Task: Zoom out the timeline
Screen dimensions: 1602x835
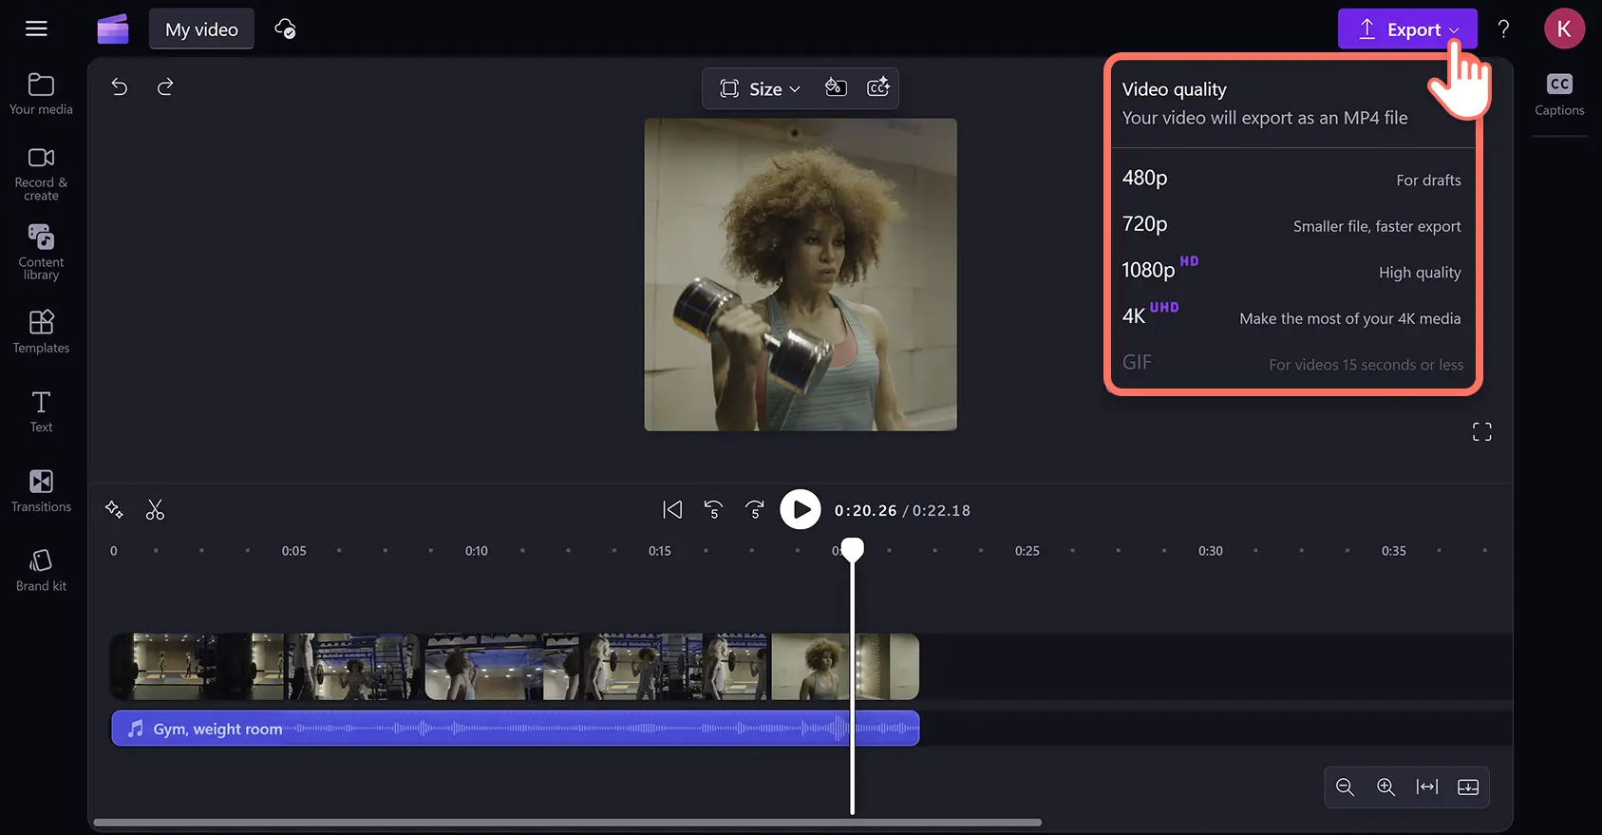Action: [x=1345, y=787]
